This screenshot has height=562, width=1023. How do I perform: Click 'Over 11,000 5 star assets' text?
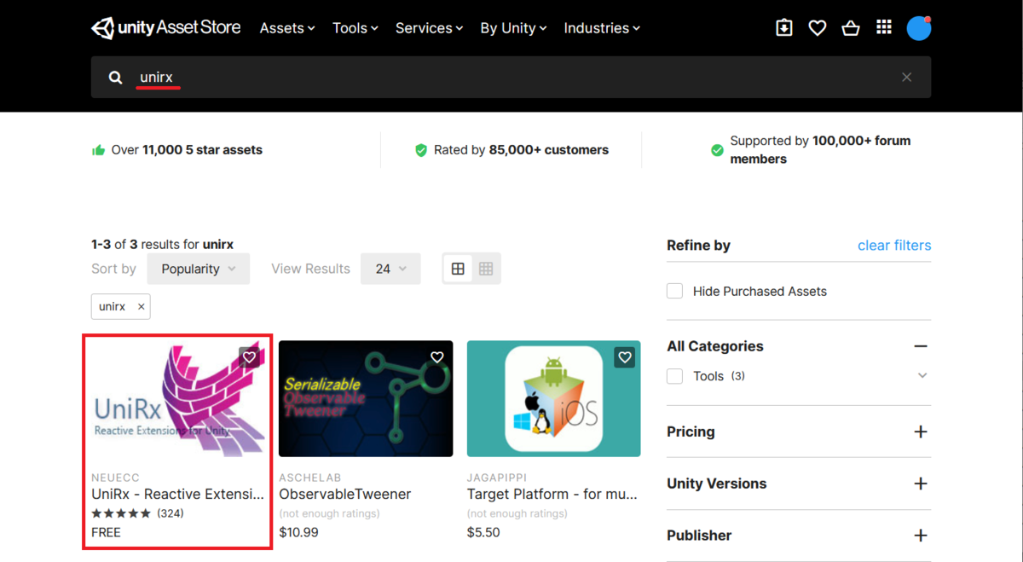(x=187, y=150)
